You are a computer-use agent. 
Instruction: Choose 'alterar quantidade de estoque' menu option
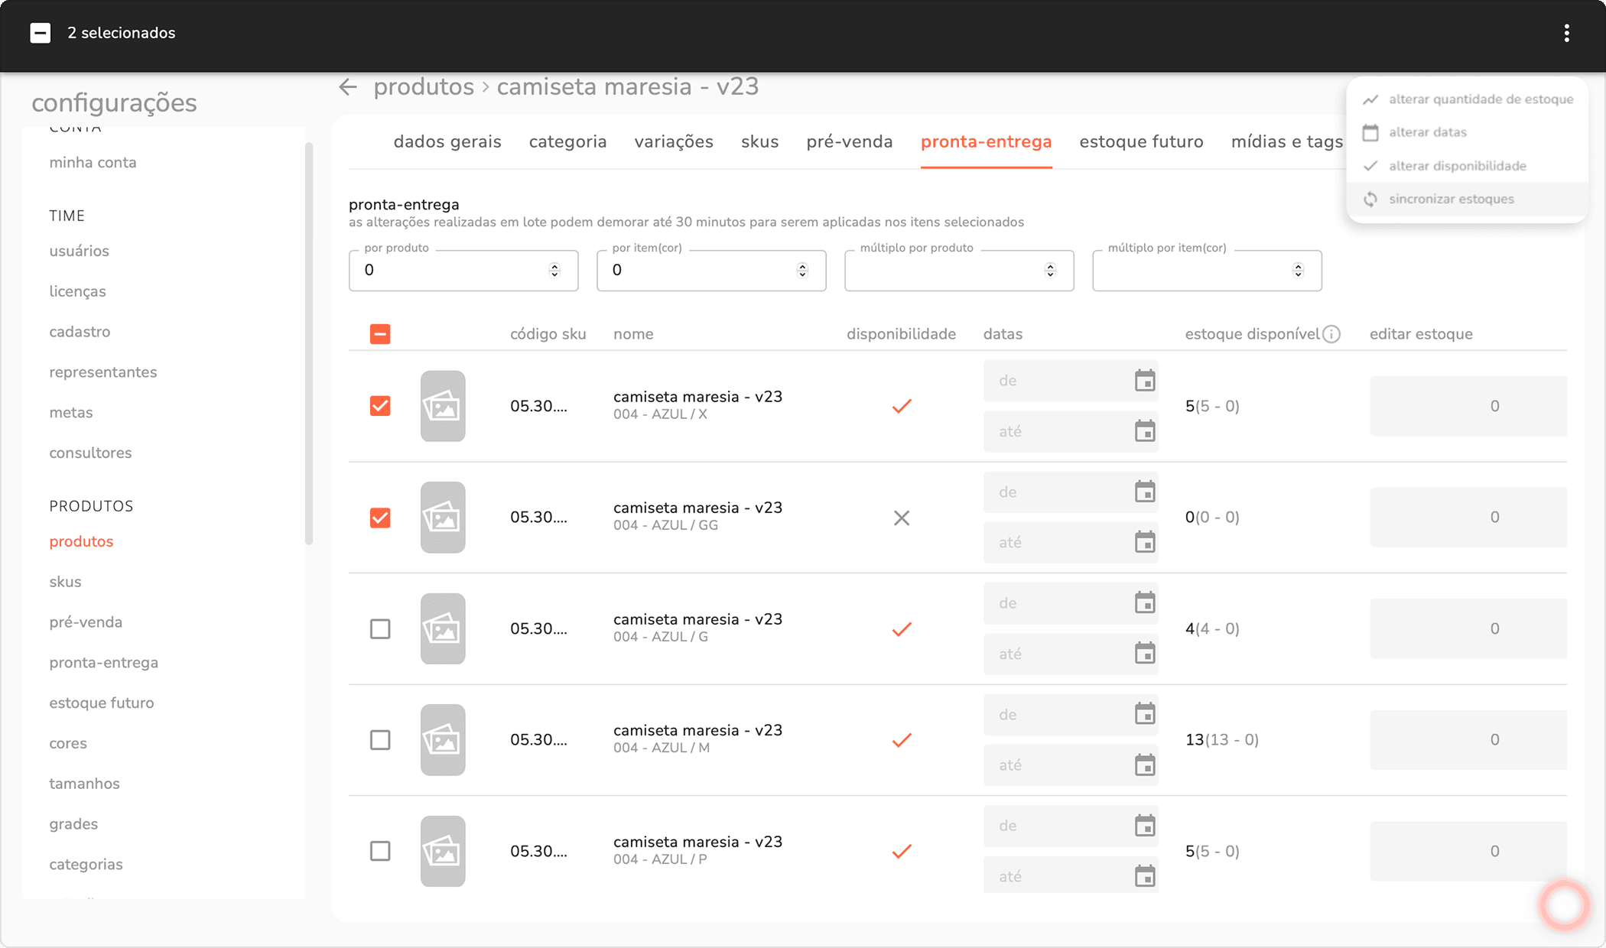pyautogui.click(x=1467, y=99)
